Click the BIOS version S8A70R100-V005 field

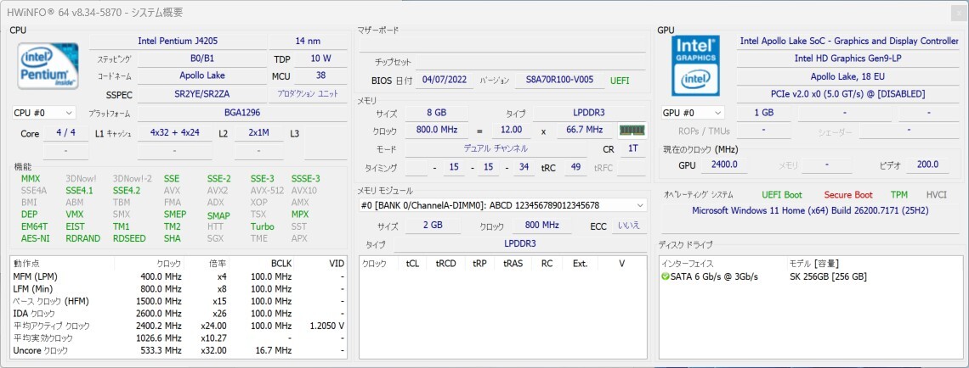(559, 81)
